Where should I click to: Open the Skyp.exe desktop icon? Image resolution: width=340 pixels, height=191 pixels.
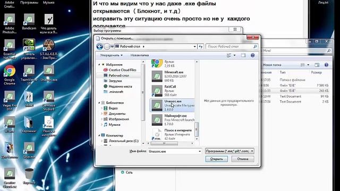tap(29, 151)
